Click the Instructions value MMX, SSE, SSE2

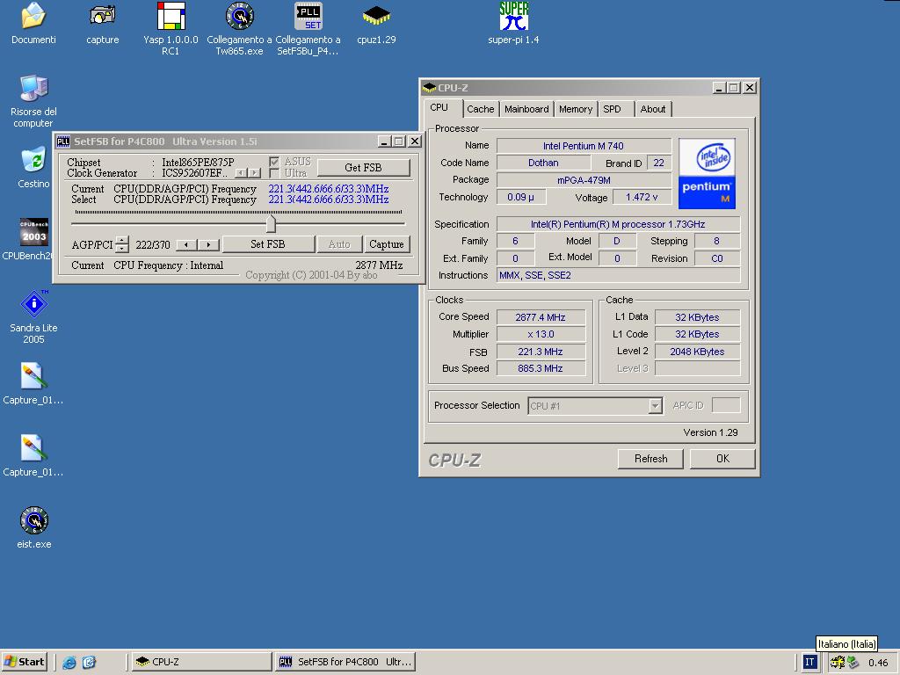618,275
